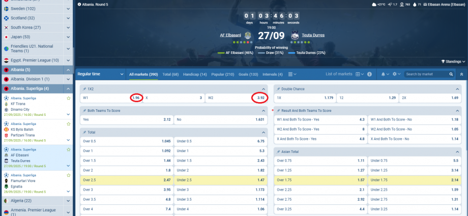Pin the Double Chance market
The image size is (468, 216).
pos(278,89)
